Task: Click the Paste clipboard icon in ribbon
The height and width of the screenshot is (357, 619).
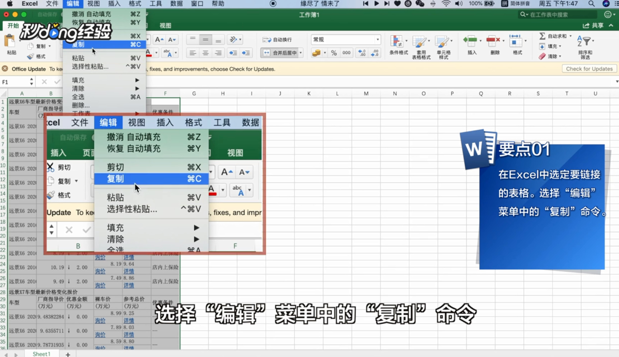Action: click(10, 41)
